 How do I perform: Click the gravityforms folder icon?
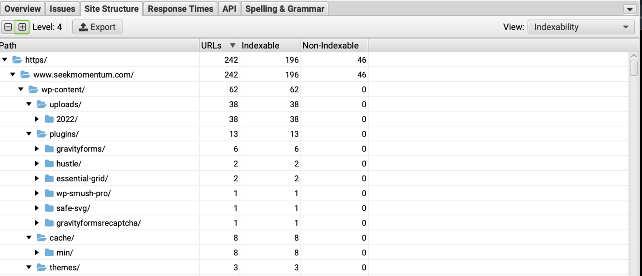coord(49,149)
